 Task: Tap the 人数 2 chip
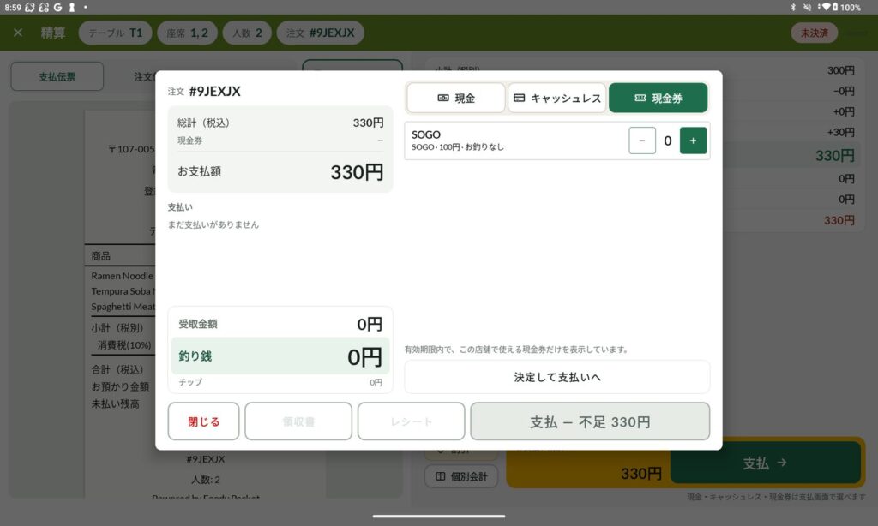(x=247, y=33)
